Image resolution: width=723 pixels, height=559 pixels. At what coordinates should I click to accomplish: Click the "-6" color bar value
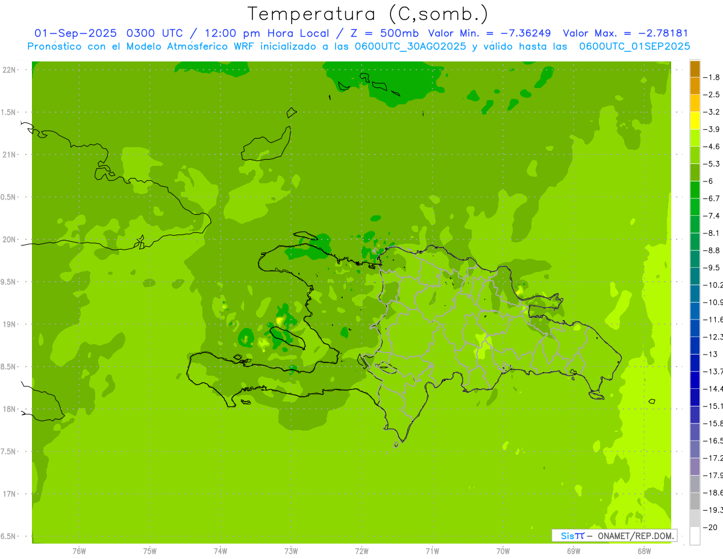(x=709, y=181)
